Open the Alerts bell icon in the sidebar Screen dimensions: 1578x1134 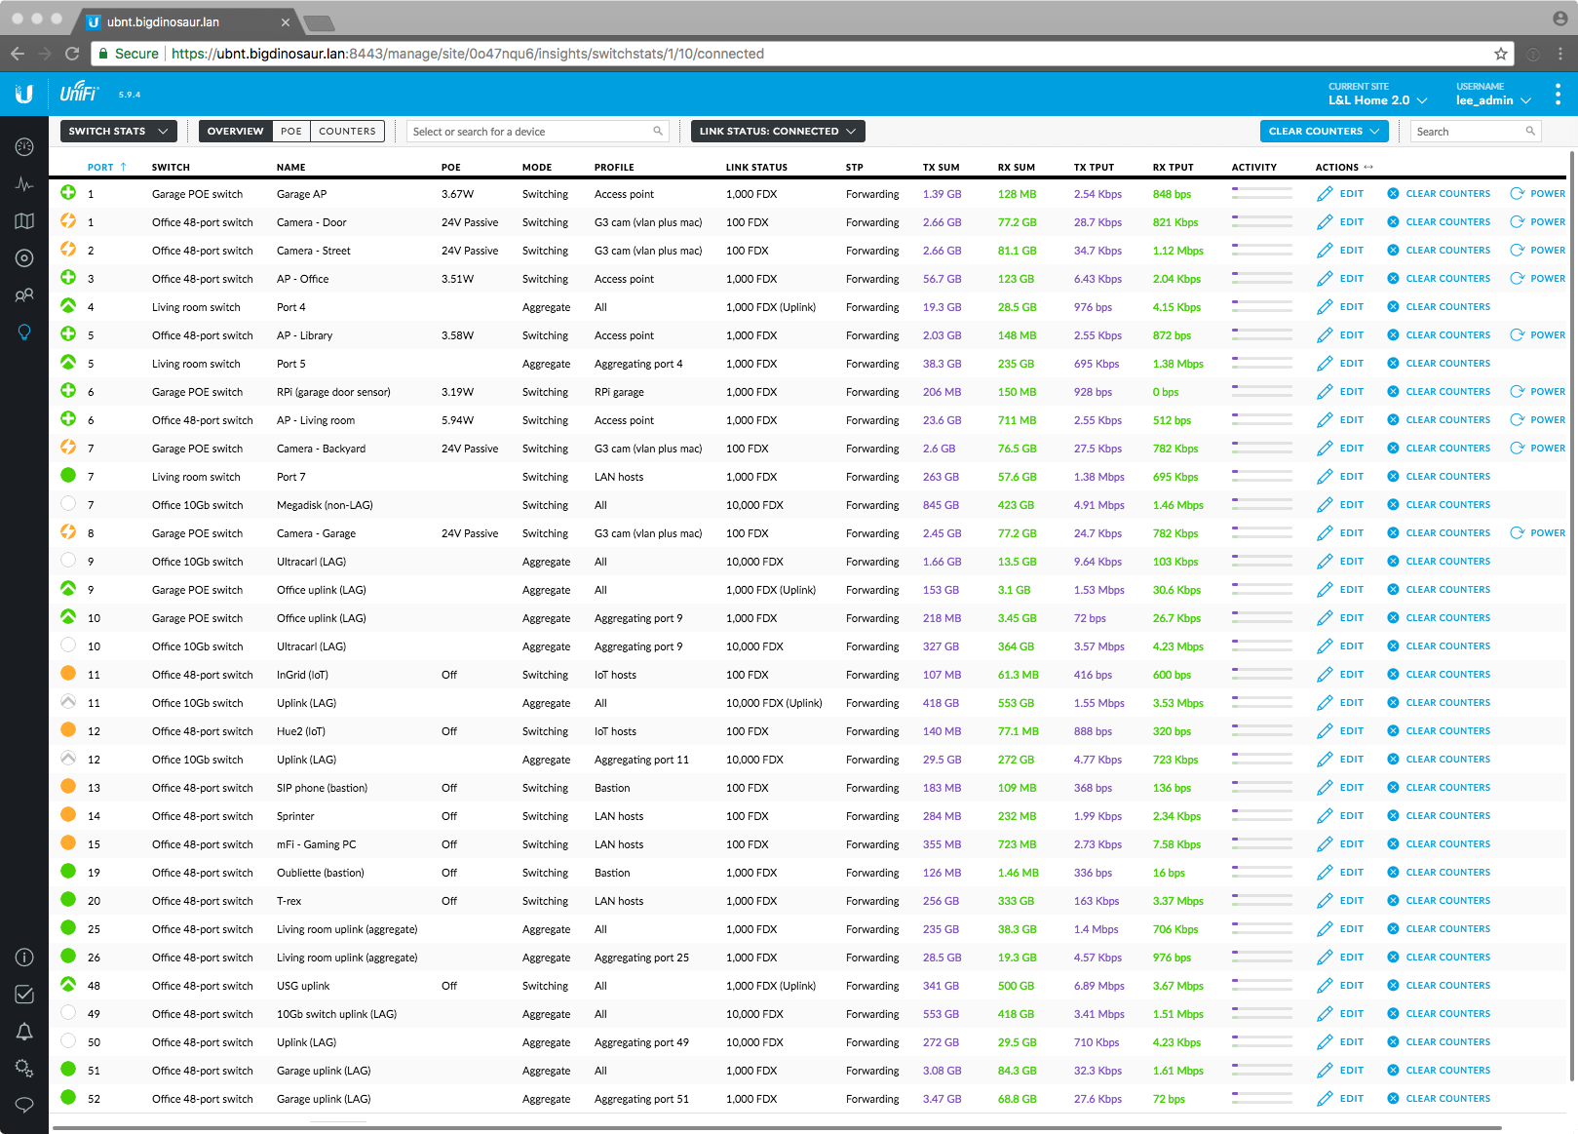24,1032
